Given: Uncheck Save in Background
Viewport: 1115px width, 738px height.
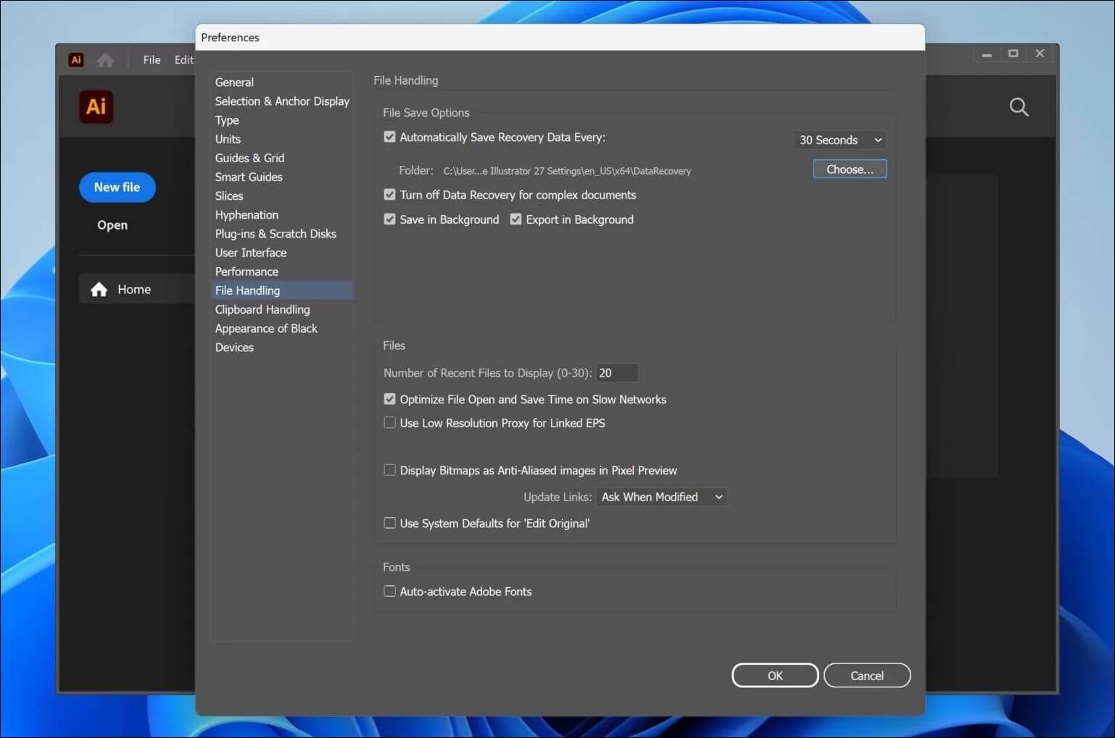Looking at the screenshot, I should pyautogui.click(x=390, y=219).
